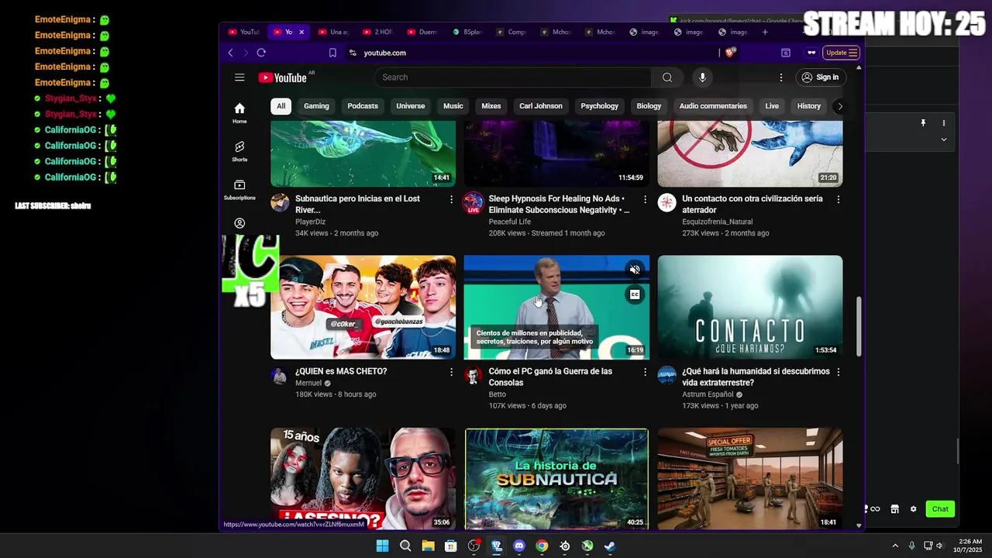Open Shorts from the sidebar
Screen dimensions: 992x558
pos(239,151)
